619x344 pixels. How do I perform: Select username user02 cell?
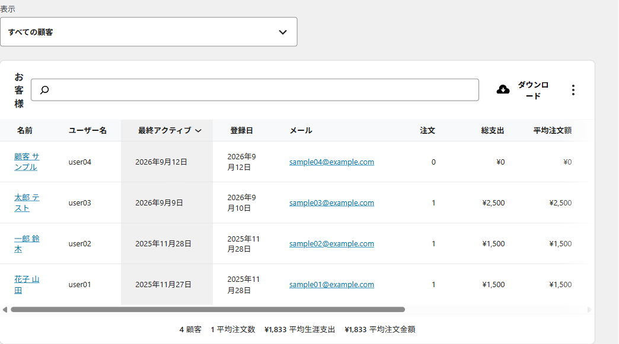(x=79, y=244)
